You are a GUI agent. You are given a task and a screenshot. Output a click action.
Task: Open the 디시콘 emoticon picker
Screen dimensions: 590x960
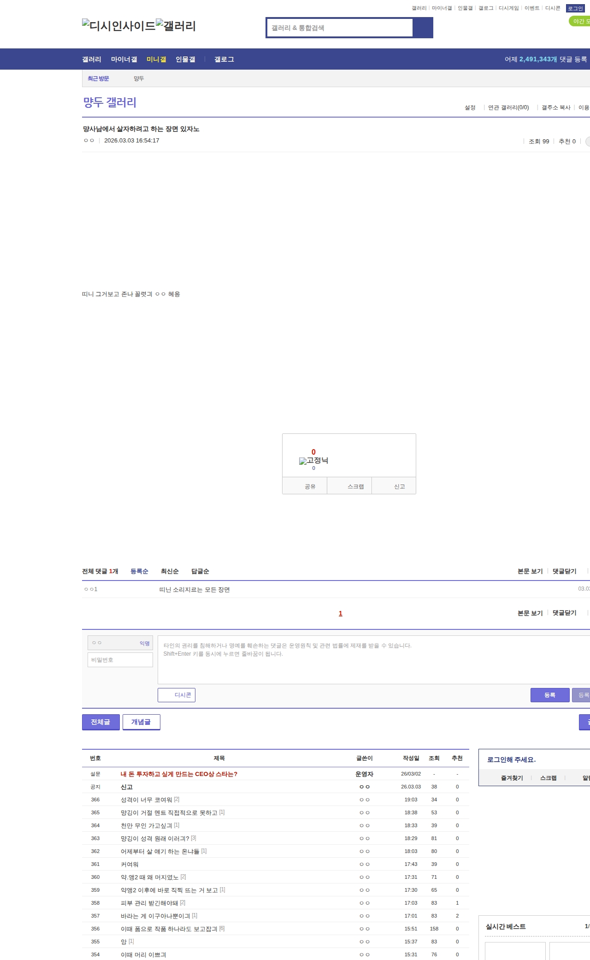(x=177, y=695)
